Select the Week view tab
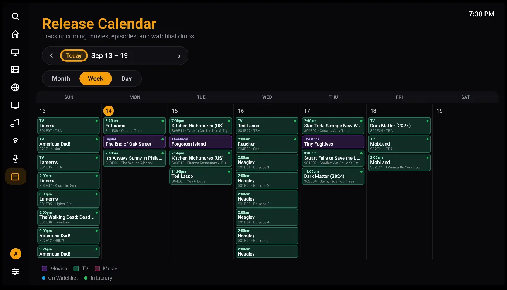 [96, 78]
